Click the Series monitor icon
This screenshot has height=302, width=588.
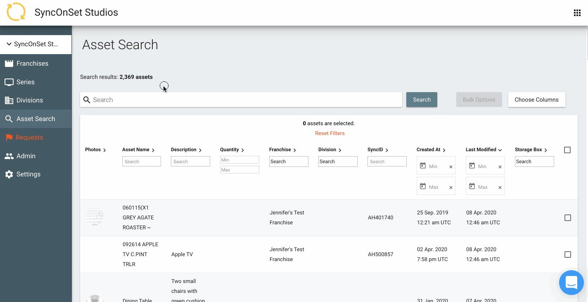pyautogui.click(x=9, y=82)
